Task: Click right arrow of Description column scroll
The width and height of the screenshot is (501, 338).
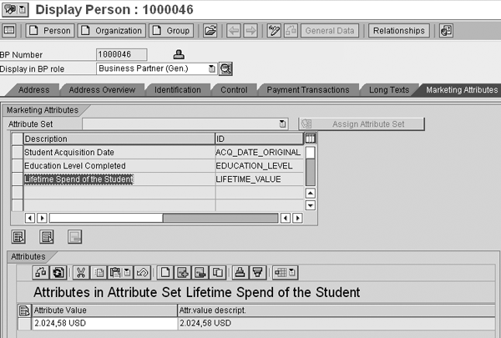Action: (x=42, y=218)
